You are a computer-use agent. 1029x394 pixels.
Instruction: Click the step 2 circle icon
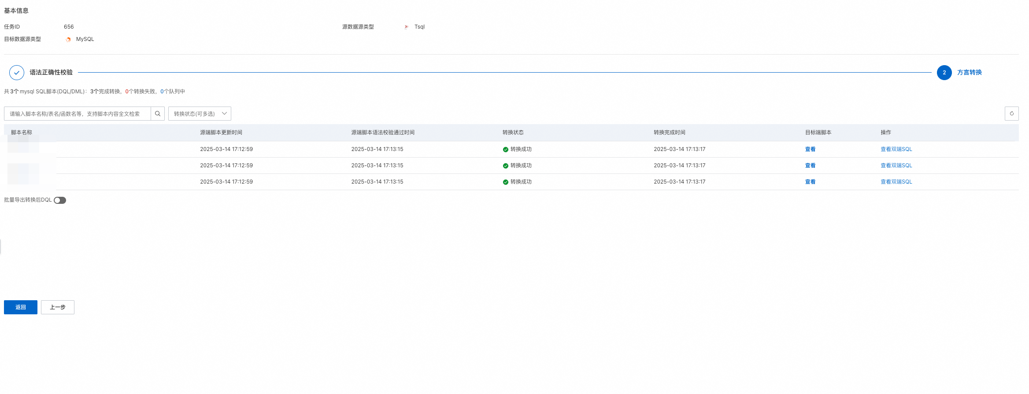pos(944,73)
